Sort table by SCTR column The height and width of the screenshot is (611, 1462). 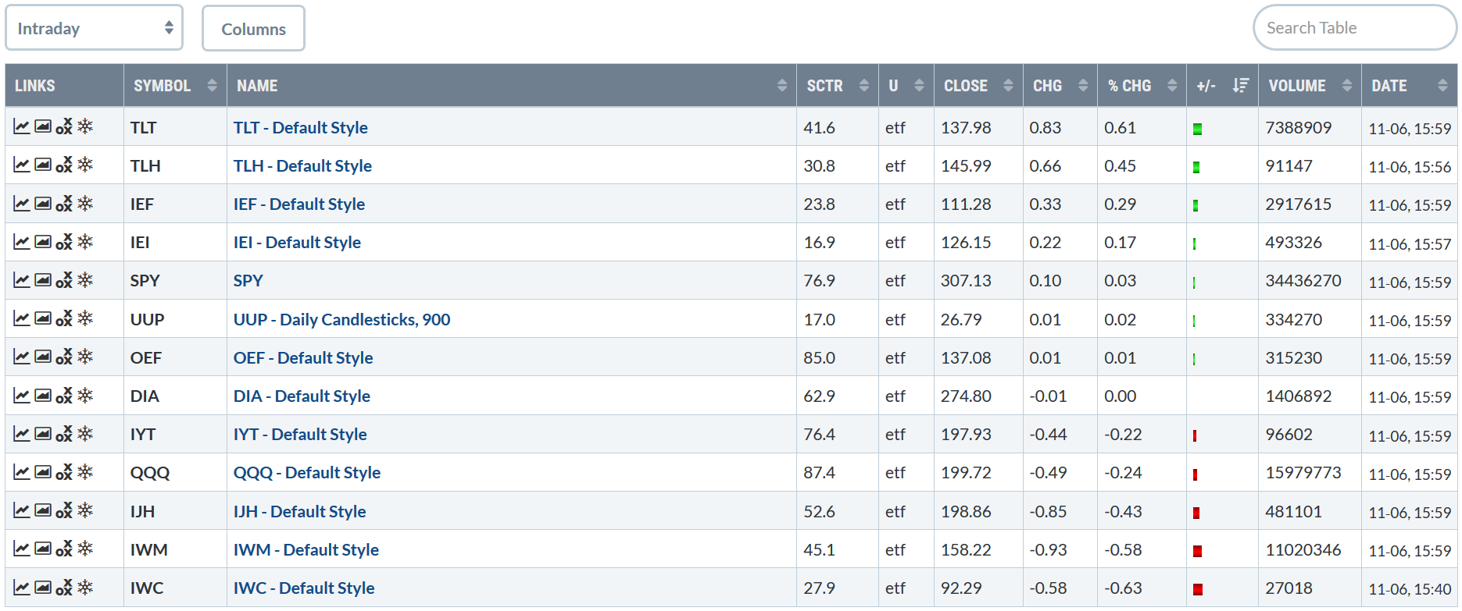click(837, 85)
